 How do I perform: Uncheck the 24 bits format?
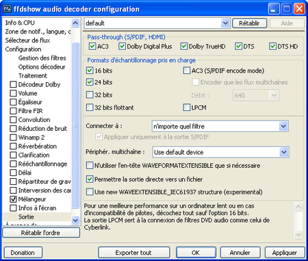click(90, 82)
